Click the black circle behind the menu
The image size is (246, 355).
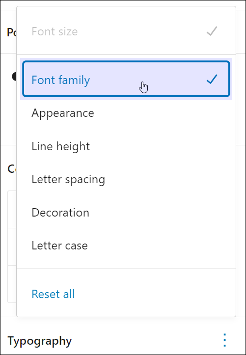14,77
